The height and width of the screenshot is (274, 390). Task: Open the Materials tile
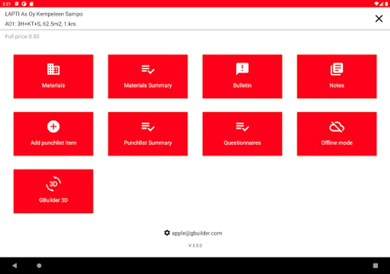(53, 76)
